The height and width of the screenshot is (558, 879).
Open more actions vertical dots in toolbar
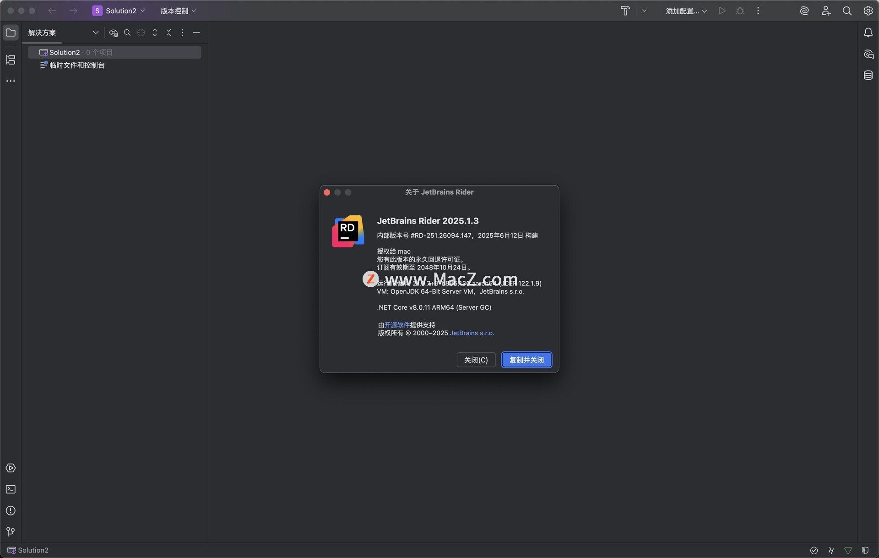(758, 11)
